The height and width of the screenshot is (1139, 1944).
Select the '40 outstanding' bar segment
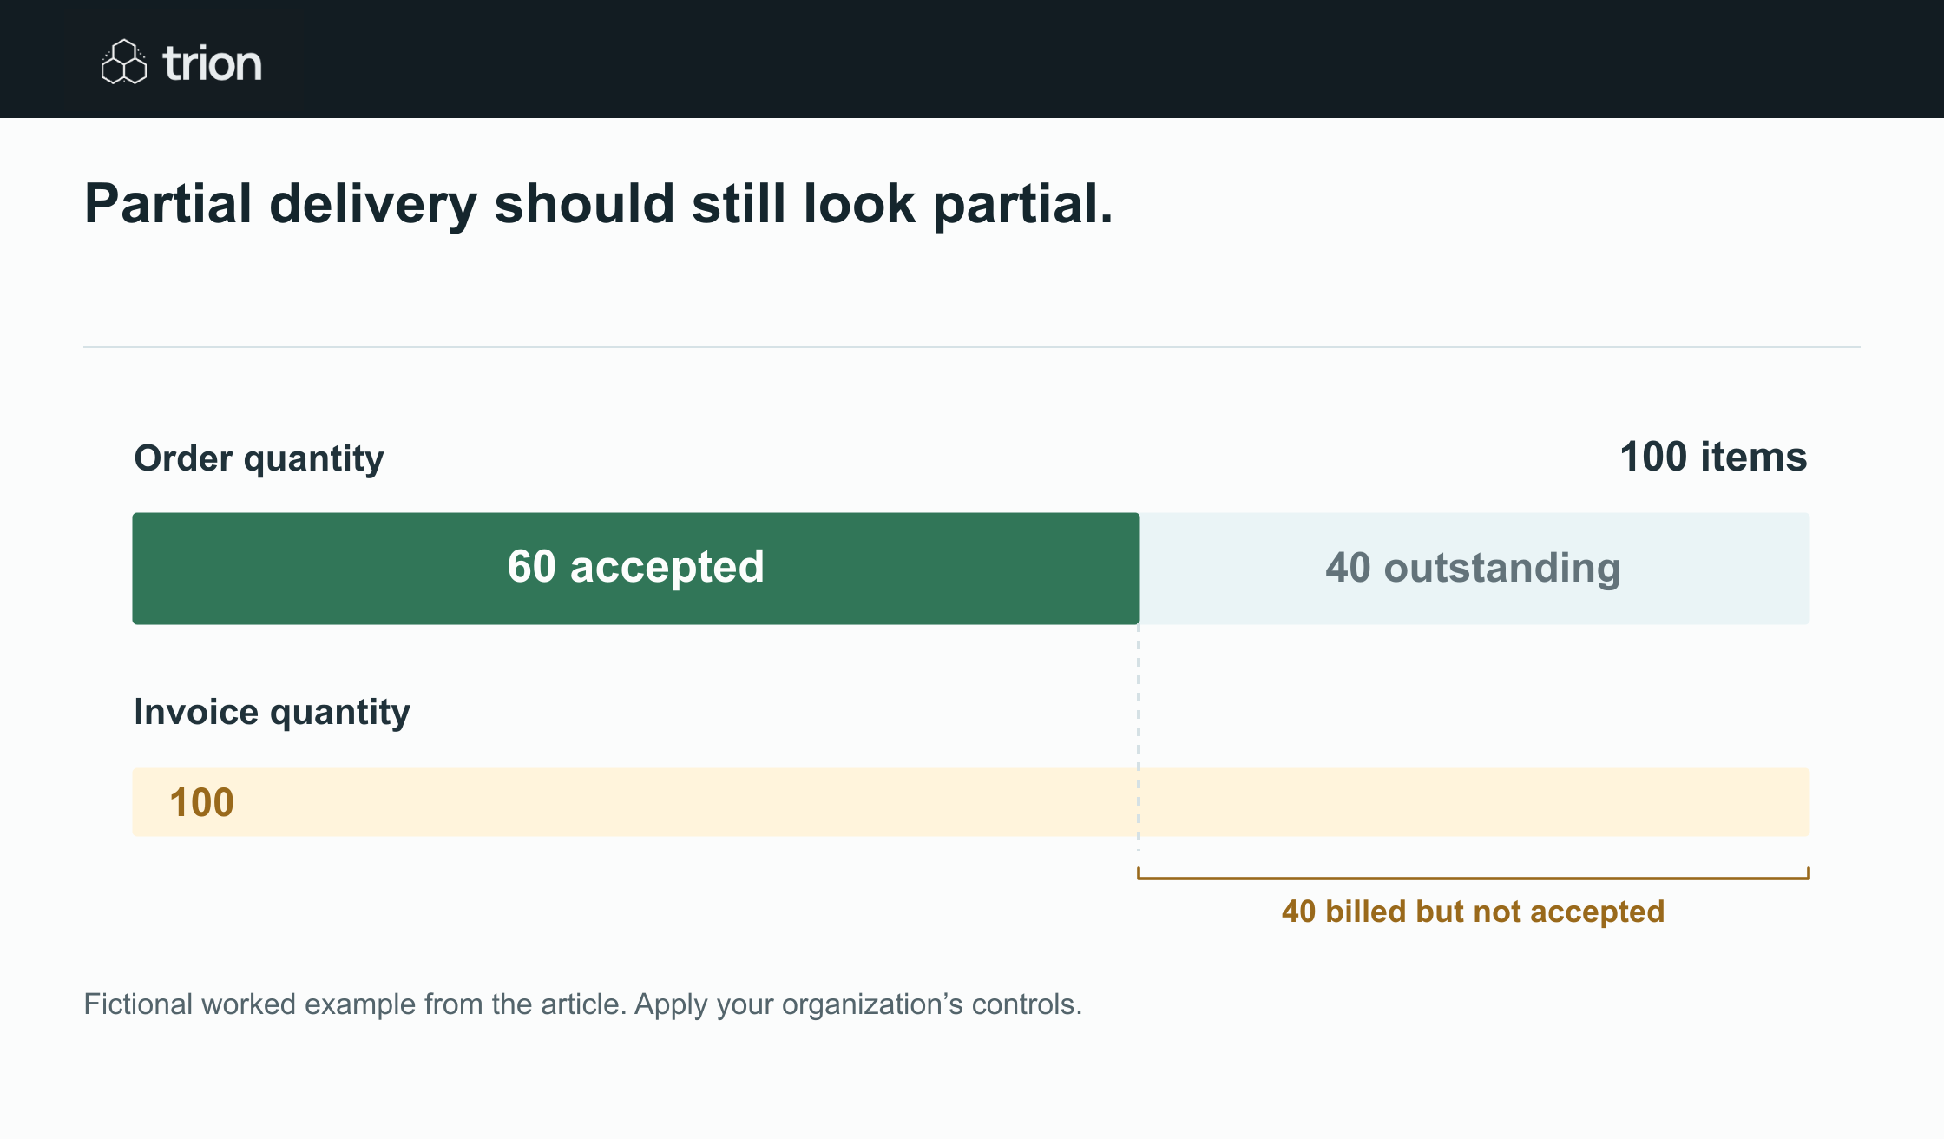tap(1474, 568)
